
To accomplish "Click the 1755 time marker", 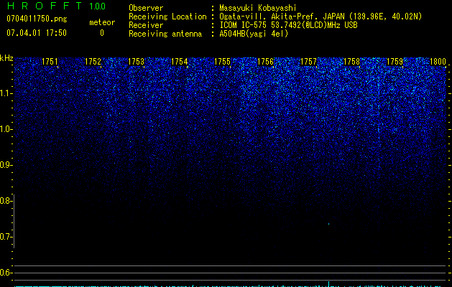I will tap(223, 62).
